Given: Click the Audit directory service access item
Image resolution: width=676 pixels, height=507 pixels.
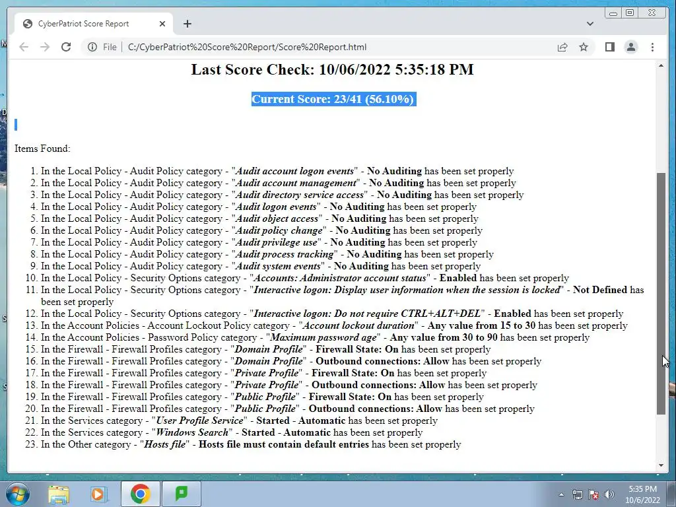Looking at the screenshot, I should tap(282, 195).
